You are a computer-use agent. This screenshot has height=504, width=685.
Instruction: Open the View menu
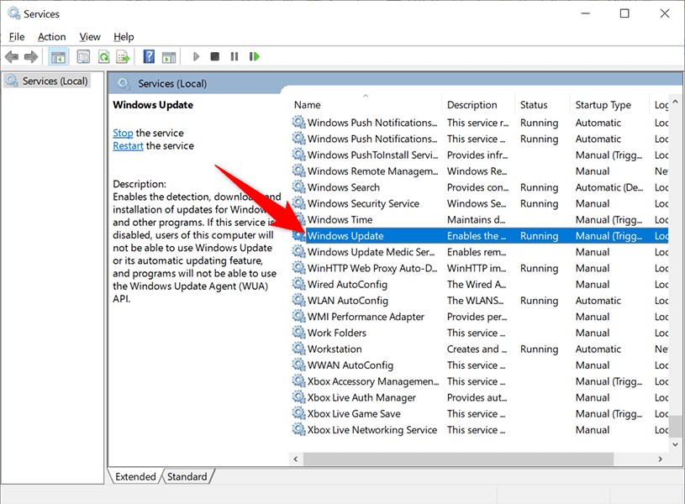[x=90, y=37]
